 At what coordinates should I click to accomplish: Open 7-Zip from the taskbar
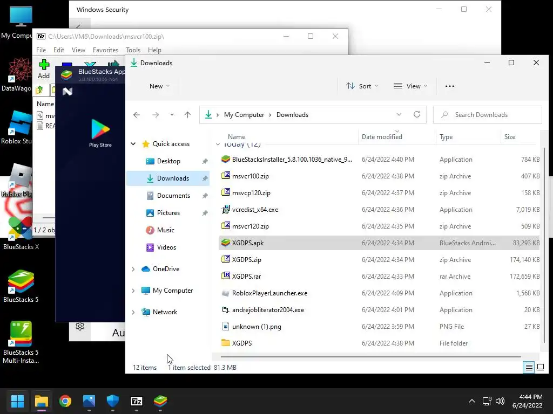137,401
